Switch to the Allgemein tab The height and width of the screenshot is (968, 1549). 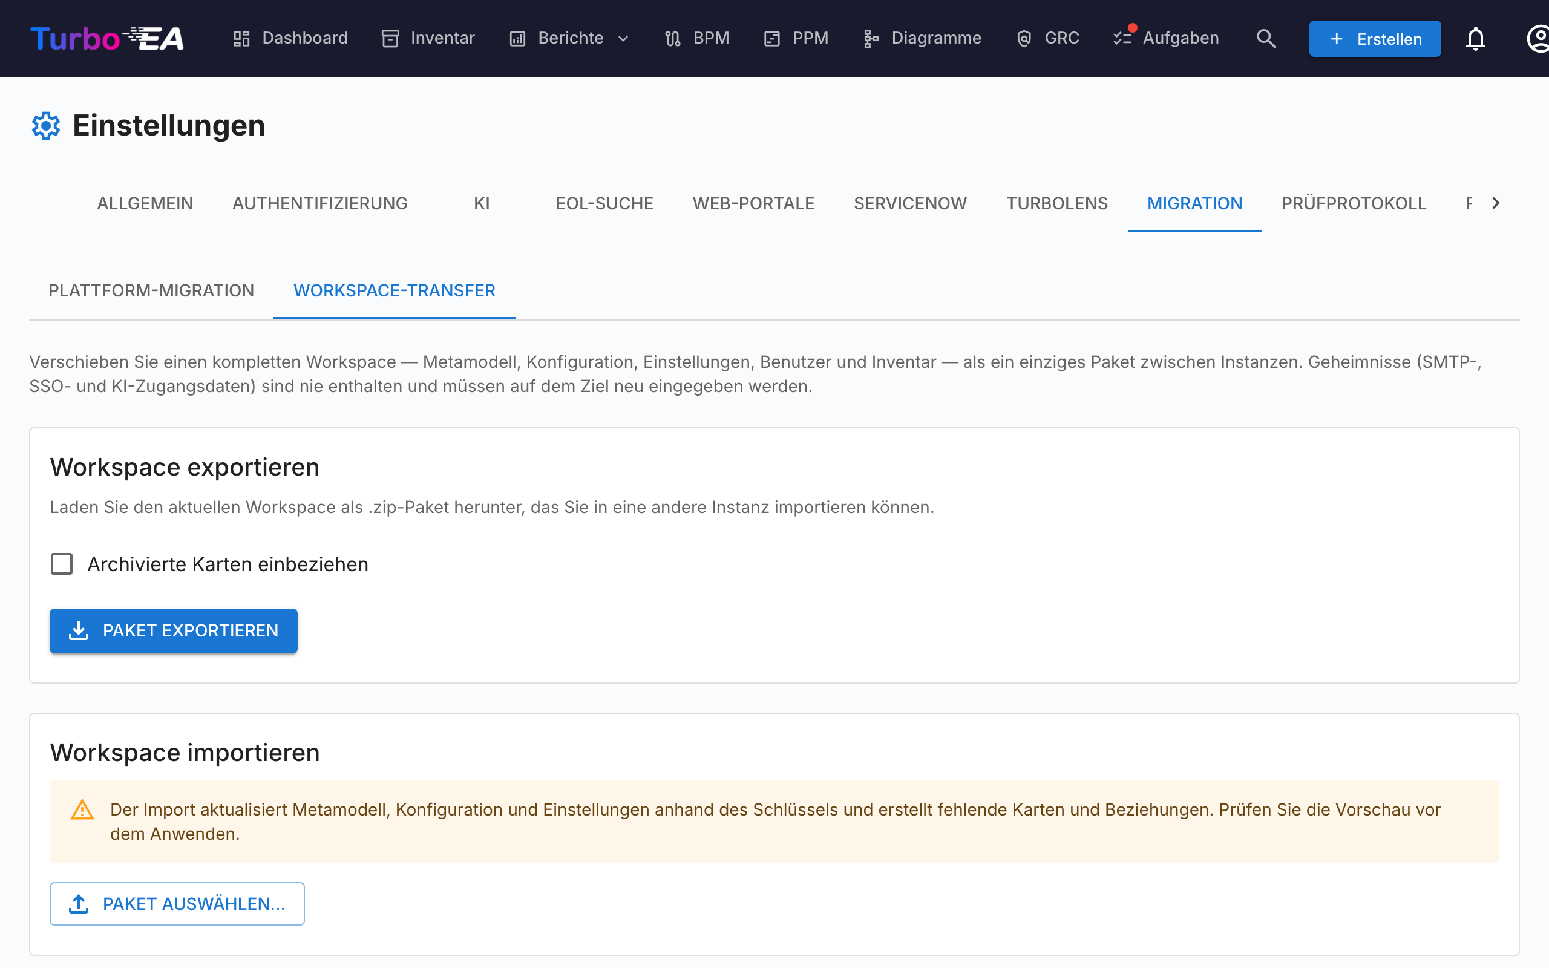point(145,204)
